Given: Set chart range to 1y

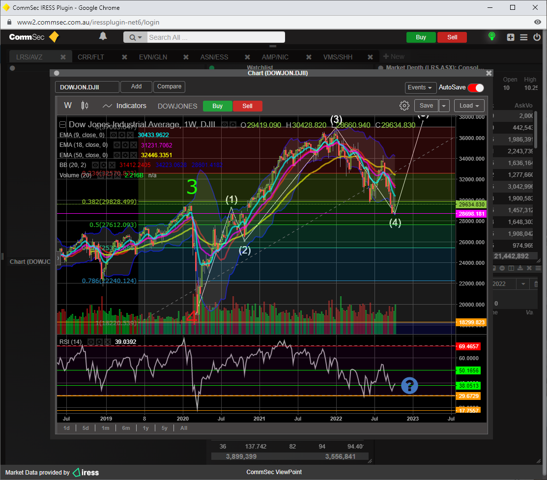Looking at the screenshot, I should click(146, 428).
